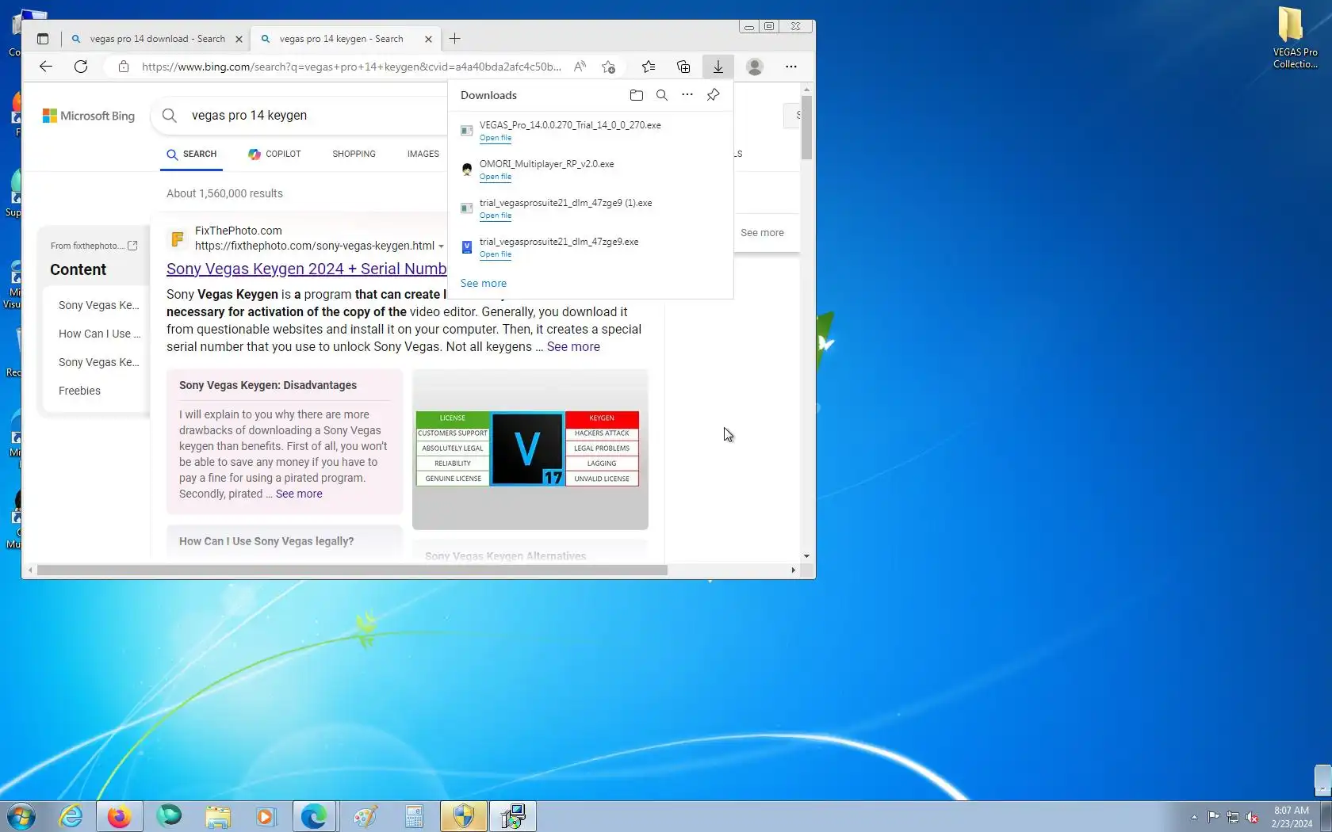This screenshot has height=832, width=1332.
Task: Search downloads using the magnifier icon
Action: pyautogui.click(x=662, y=95)
